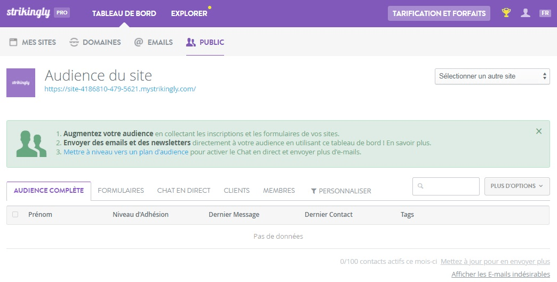Click the Public people icon

(x=191, y=42)
